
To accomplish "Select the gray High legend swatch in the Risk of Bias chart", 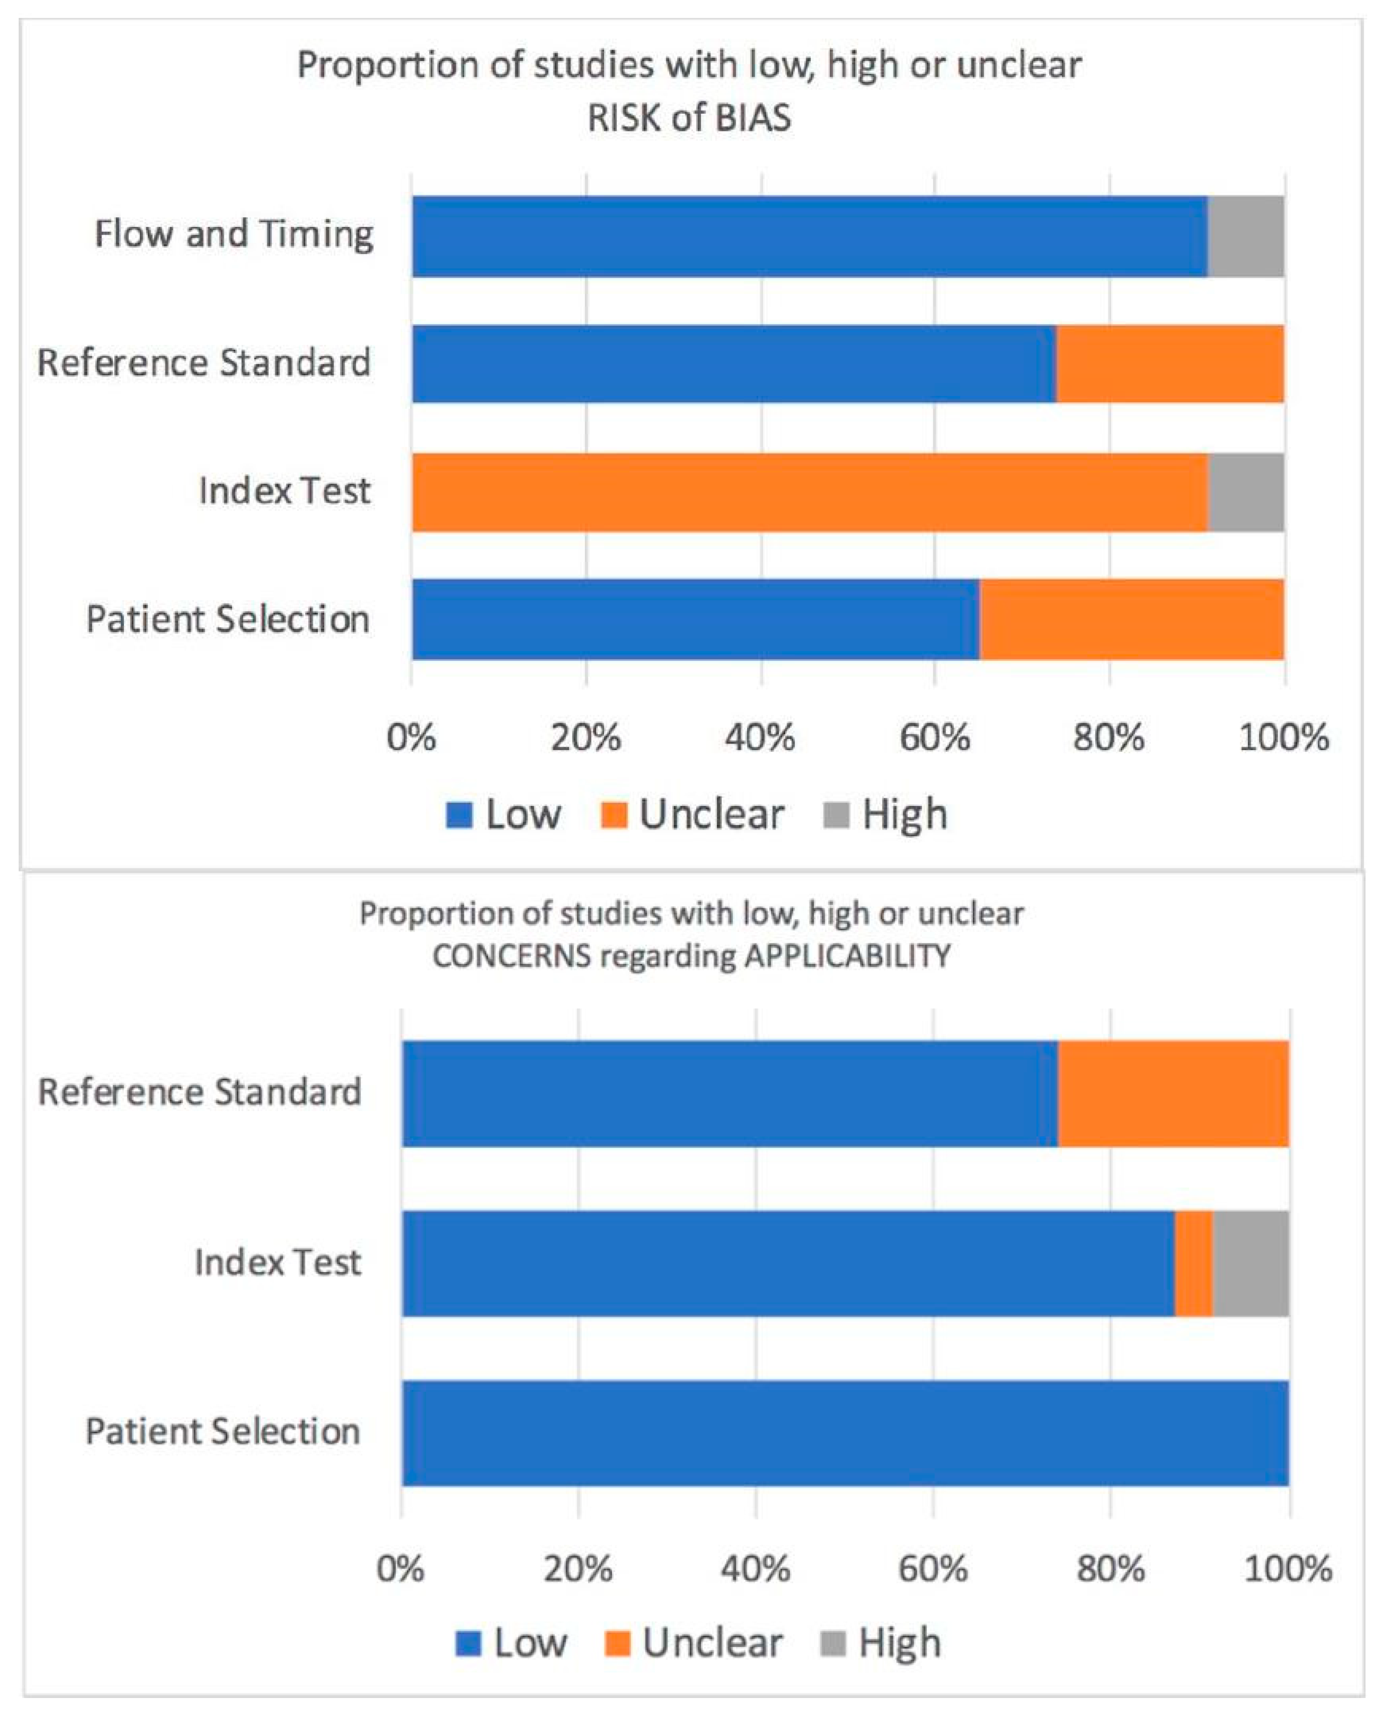I will tap(836, 815).
